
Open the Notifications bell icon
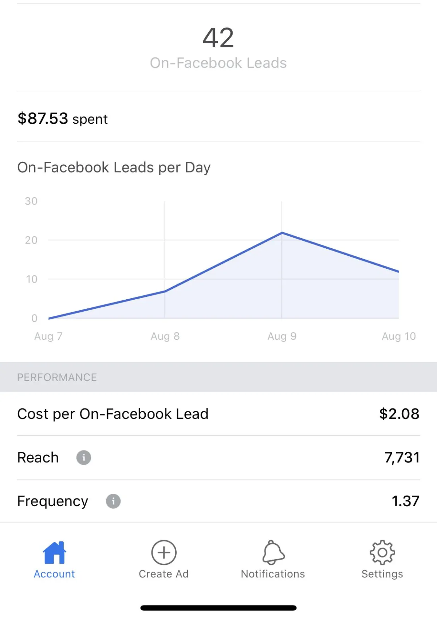pos(273,552)
